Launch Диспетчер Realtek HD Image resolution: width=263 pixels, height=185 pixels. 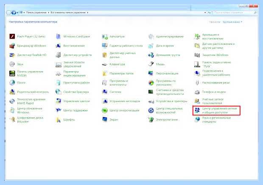tap(28, 55)
